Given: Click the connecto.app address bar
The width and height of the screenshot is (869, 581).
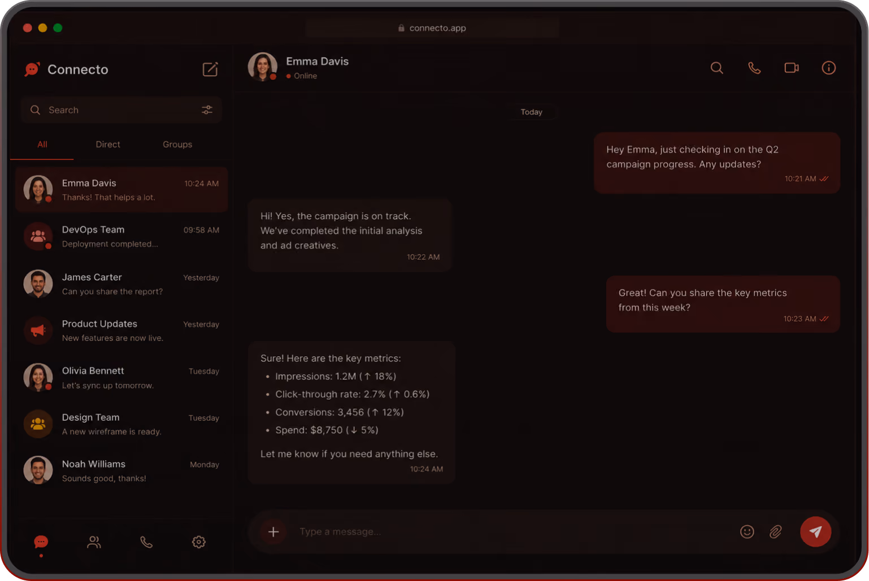Looking at the screenshot, I should tap(432, 28).
